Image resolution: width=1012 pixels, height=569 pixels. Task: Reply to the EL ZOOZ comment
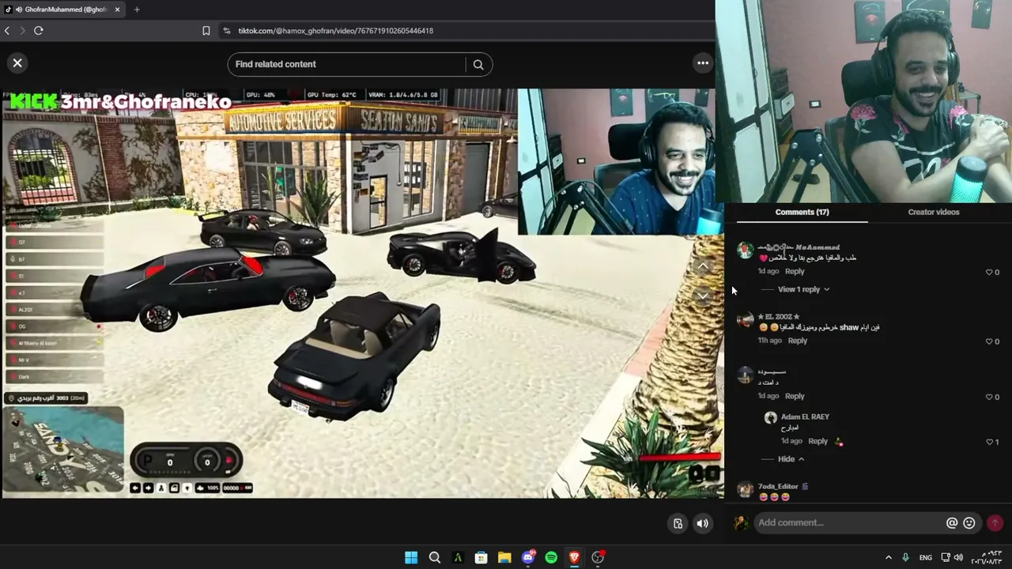click(x=797, y=341)
